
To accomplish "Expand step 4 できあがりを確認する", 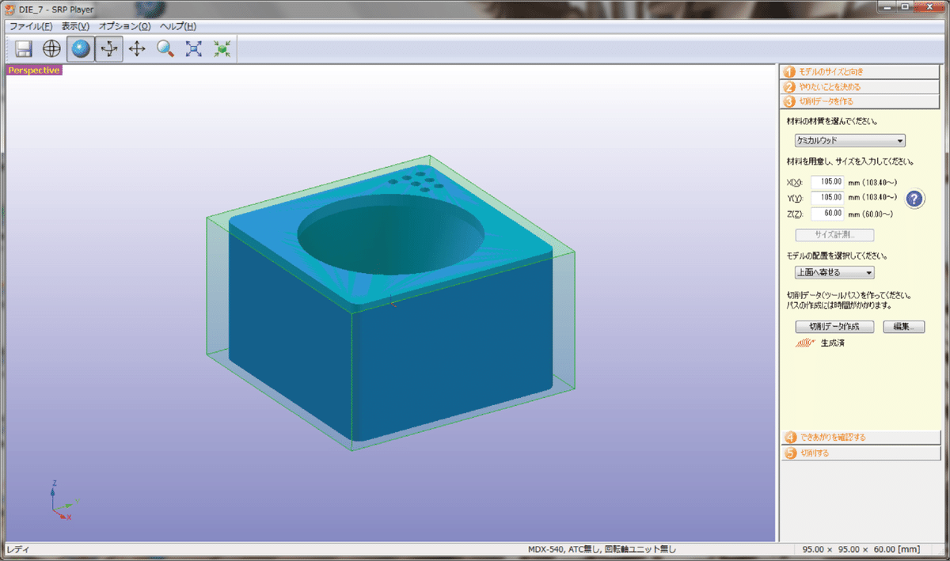I will [x=861, y=438].
